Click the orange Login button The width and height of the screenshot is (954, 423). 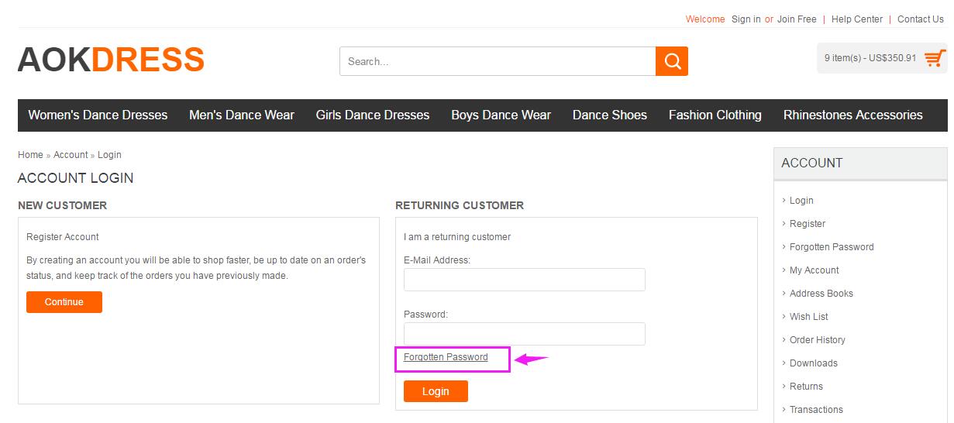(x=436, y=391)
